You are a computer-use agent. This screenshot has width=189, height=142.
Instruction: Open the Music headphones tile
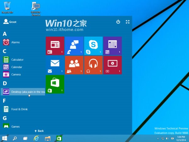click(93, 65)
